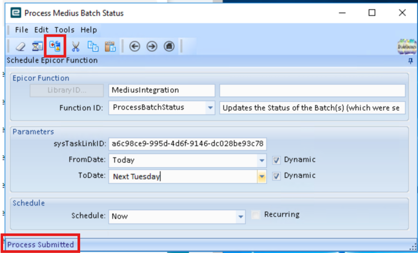
Task: Open the File menu
Action: 22,30
